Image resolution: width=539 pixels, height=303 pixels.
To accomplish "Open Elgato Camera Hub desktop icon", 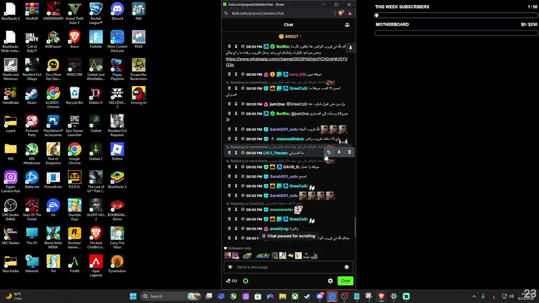I will coord(11,182).
